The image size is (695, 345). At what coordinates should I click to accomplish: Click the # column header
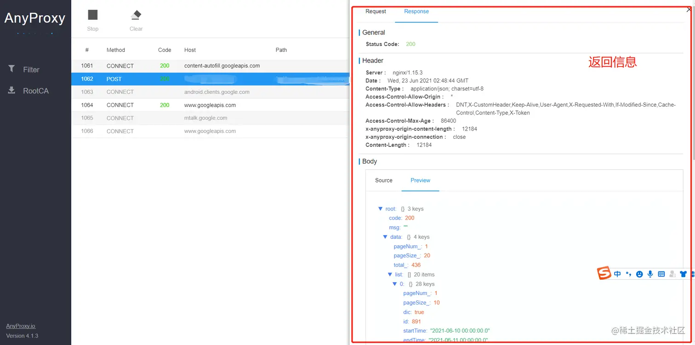[87, 50]
